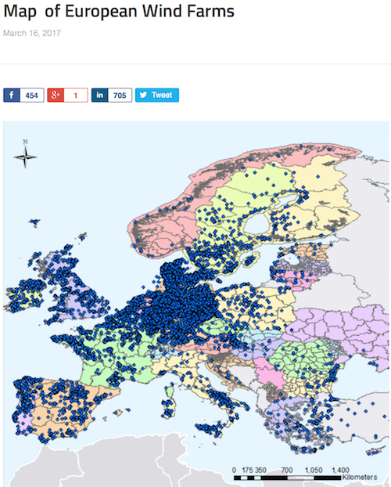Click the kilometers scale bar on map
The image size is (391, 487).
[288, 478]
